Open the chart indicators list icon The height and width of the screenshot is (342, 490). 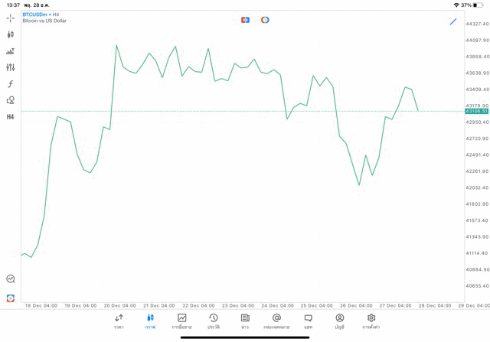[x=11, y=51]
